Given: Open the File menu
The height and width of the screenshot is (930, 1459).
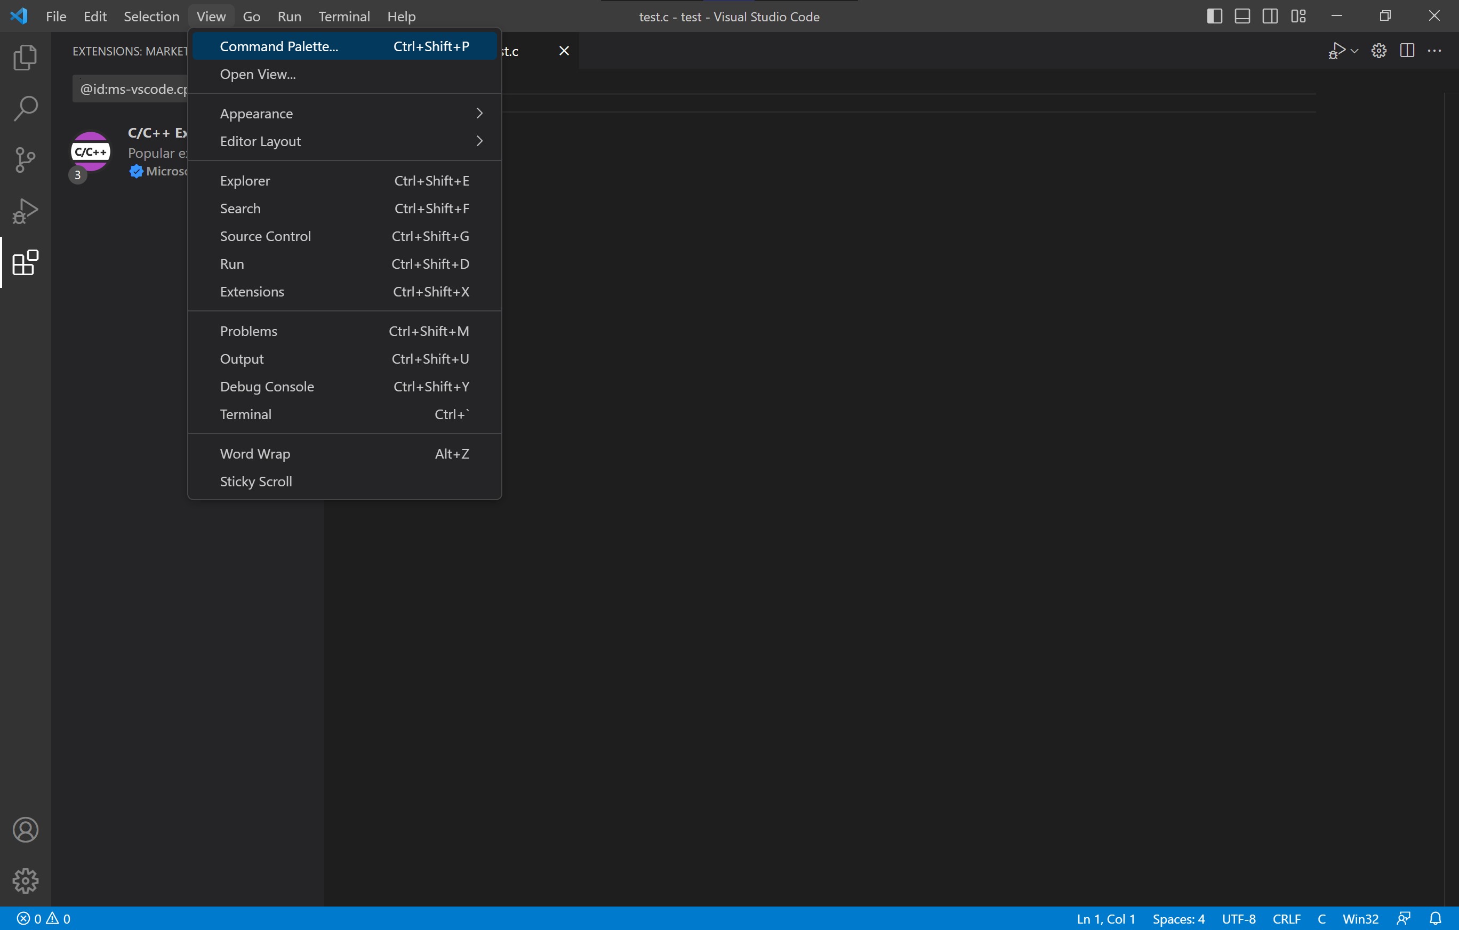Looking at the screenshot, I should click(56, 17).
